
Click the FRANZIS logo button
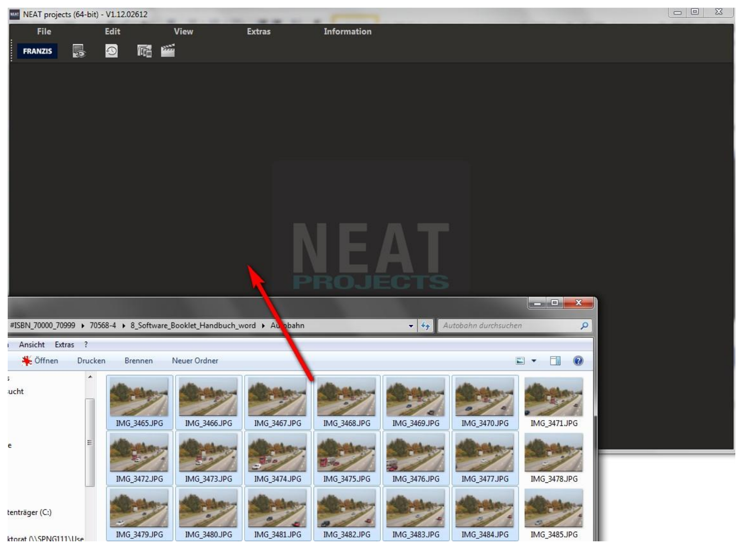37,51
